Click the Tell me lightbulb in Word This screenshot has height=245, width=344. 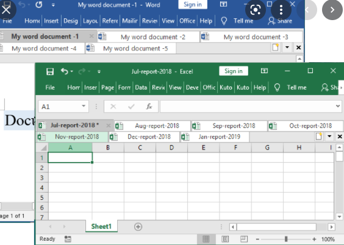pyautogui.click(x=224, y=21)
